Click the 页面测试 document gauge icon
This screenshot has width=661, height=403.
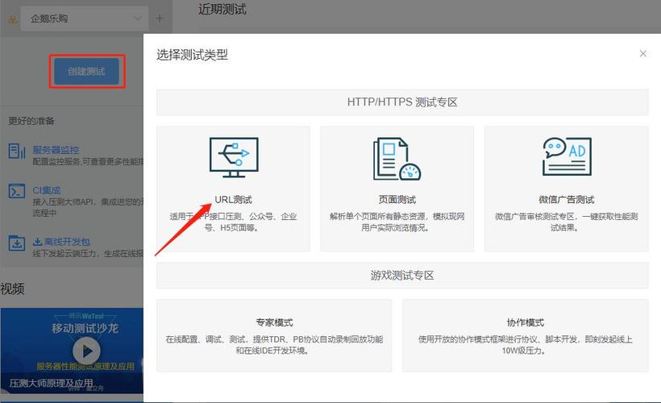point(397,159)
